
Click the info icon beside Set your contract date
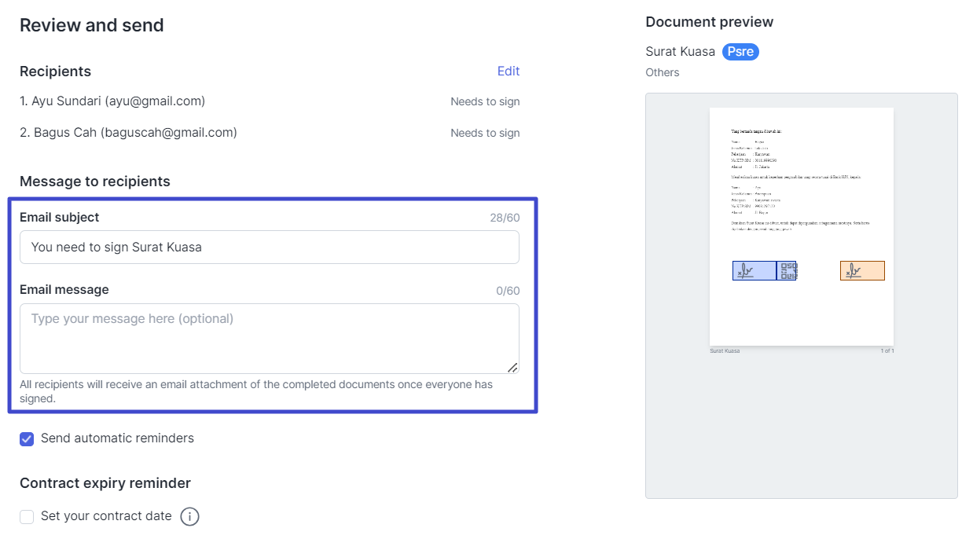coord(189,516)
